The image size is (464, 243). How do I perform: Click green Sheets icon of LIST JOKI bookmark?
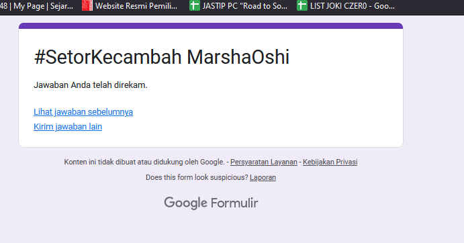pyautogui.click(x=302, y=5)
